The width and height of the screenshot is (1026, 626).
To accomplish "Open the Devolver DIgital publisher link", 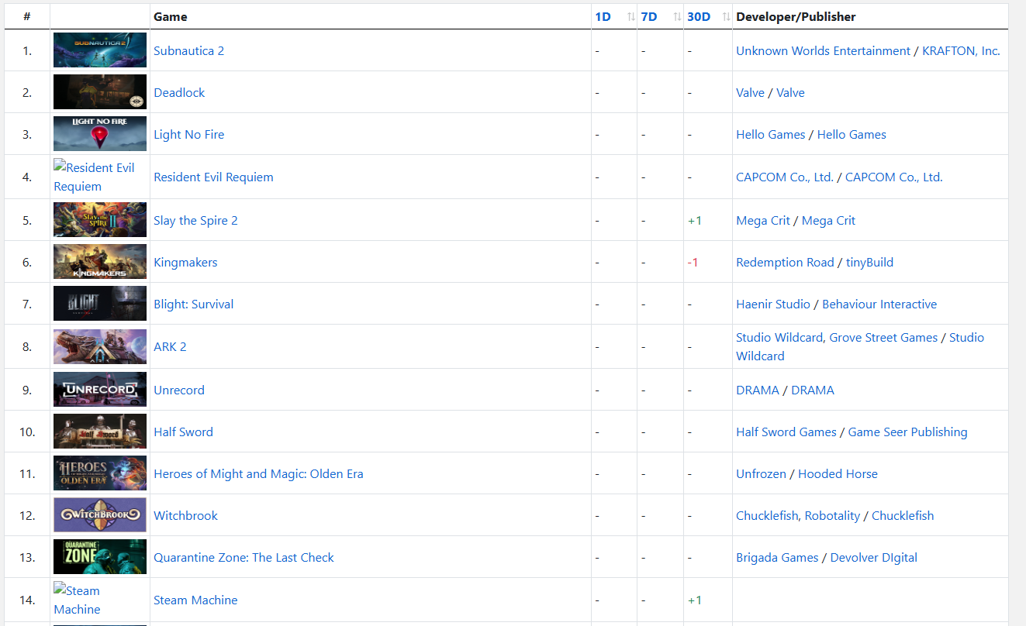I will (874, 558).
